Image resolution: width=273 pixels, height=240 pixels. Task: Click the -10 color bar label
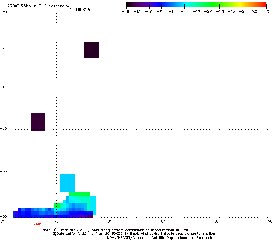tap(149, 12)
